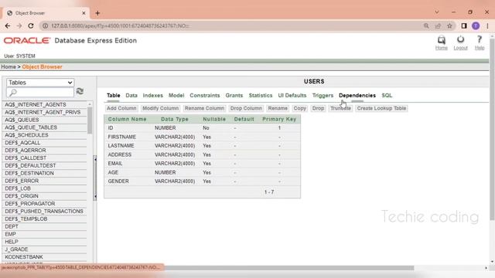Click the Rename Column button
495x278 pixels.
204,108
